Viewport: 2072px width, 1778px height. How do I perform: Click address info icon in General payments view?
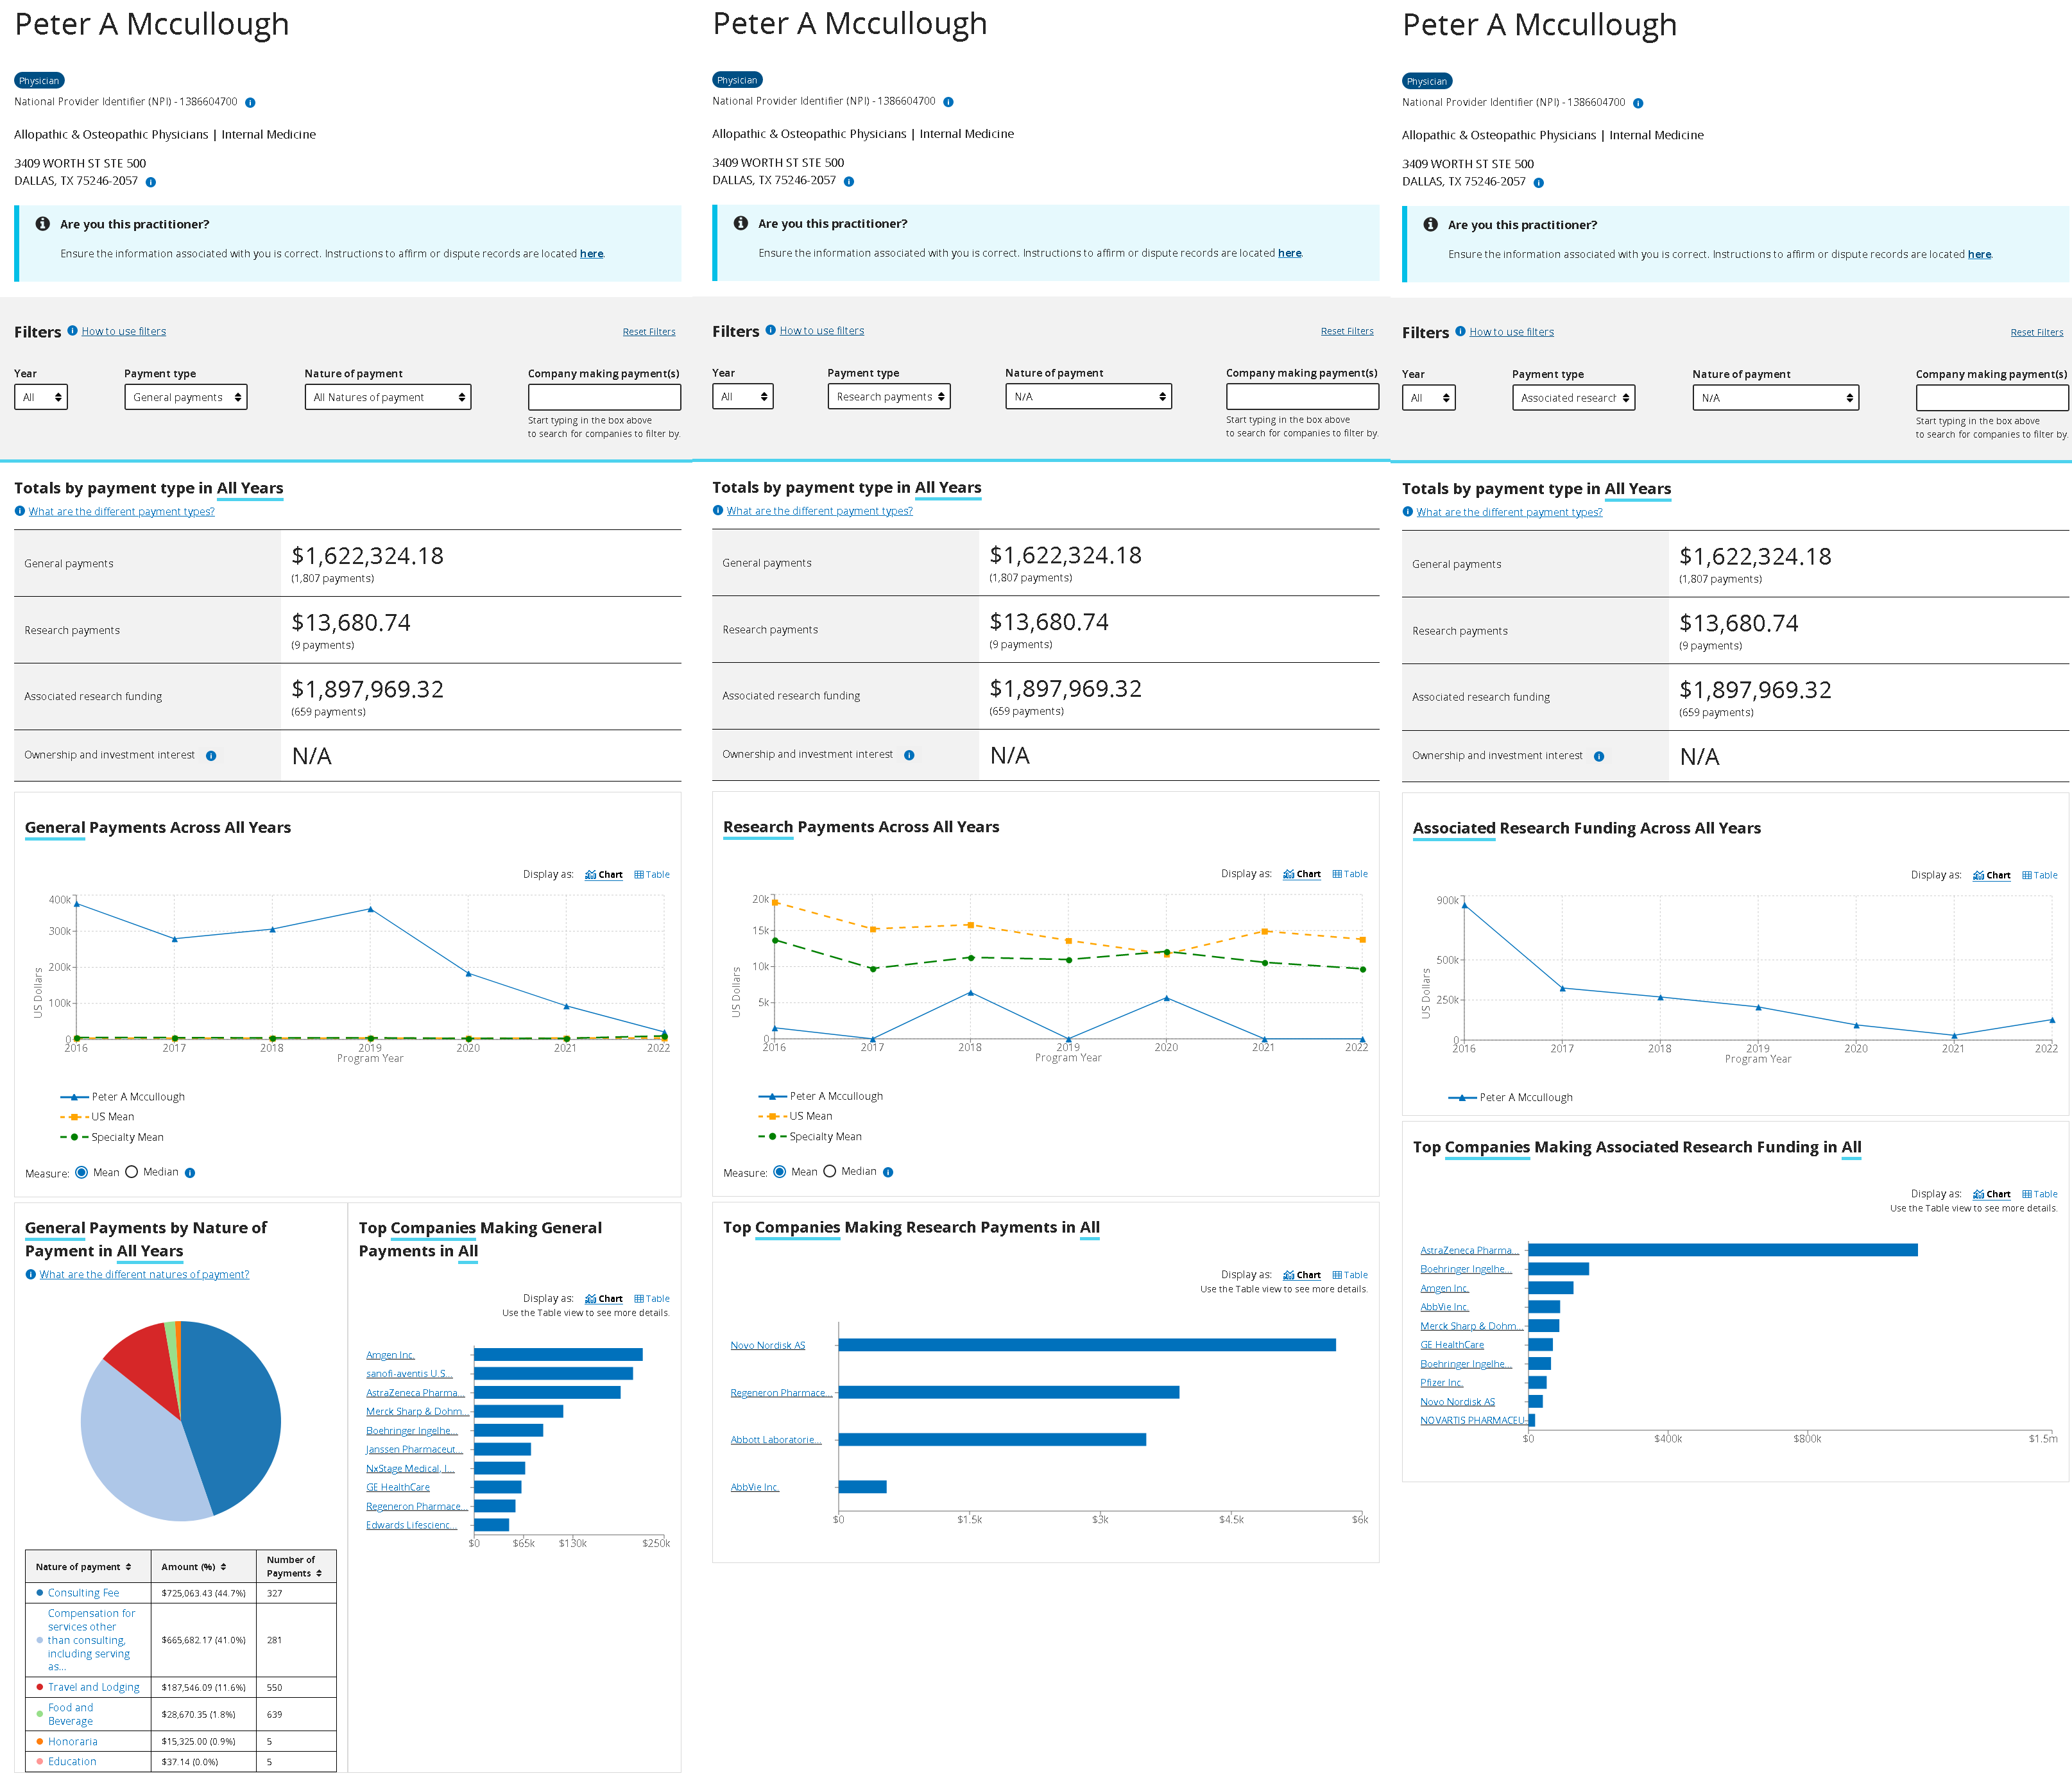[x=151, y=182]
